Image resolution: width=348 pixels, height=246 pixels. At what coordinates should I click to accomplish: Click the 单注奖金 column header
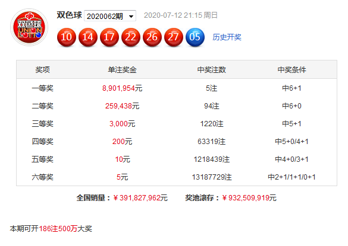coord(122,70)
